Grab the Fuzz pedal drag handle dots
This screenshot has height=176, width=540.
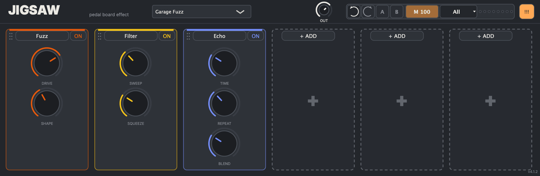[11, 36]
